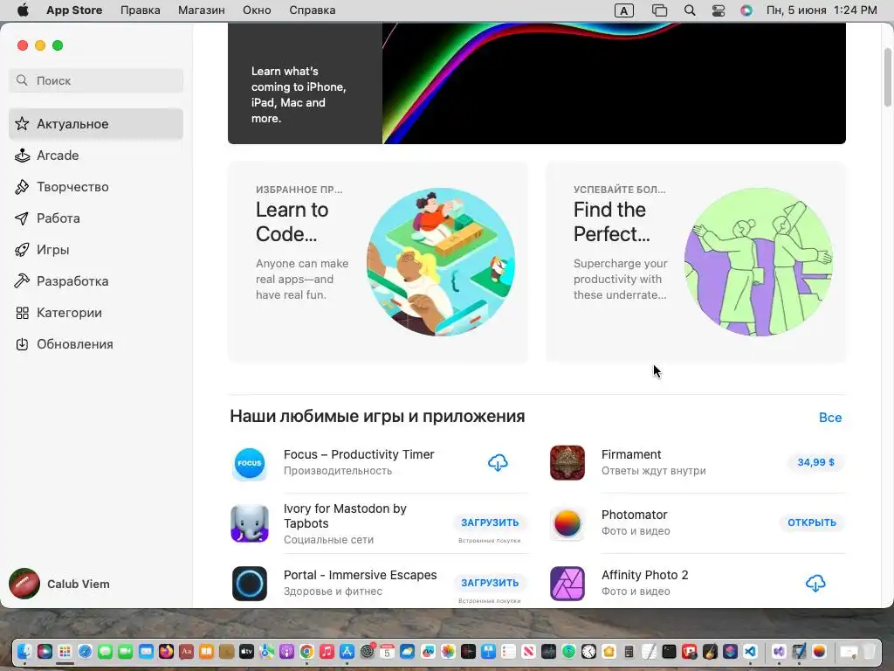Open the Apple menu
The width and height of the screenshot is (894, 671).
pyautogui.click(x=23, y=10)
